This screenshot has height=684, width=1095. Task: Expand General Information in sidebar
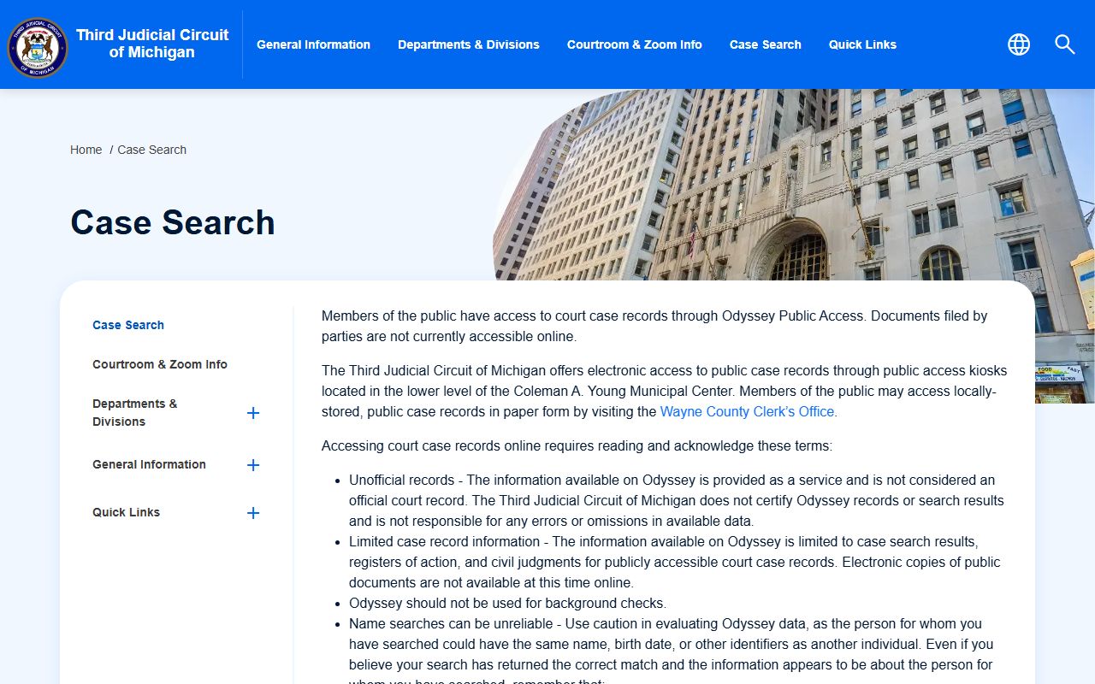[253, 465]
